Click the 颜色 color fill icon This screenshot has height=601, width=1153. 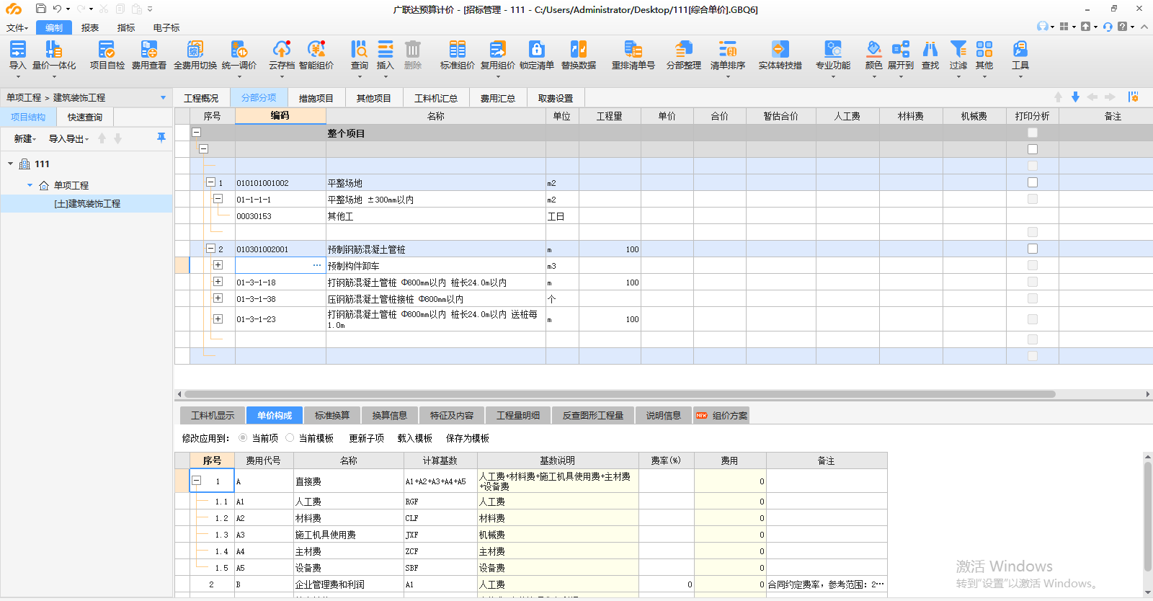873,49
